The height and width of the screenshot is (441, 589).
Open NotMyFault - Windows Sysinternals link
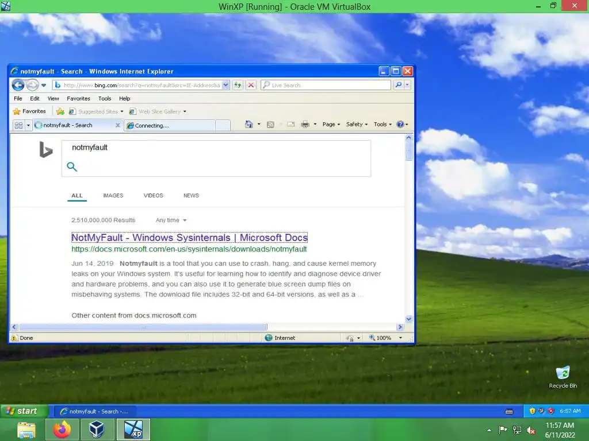pyautogui.click(x=190, y=237)
